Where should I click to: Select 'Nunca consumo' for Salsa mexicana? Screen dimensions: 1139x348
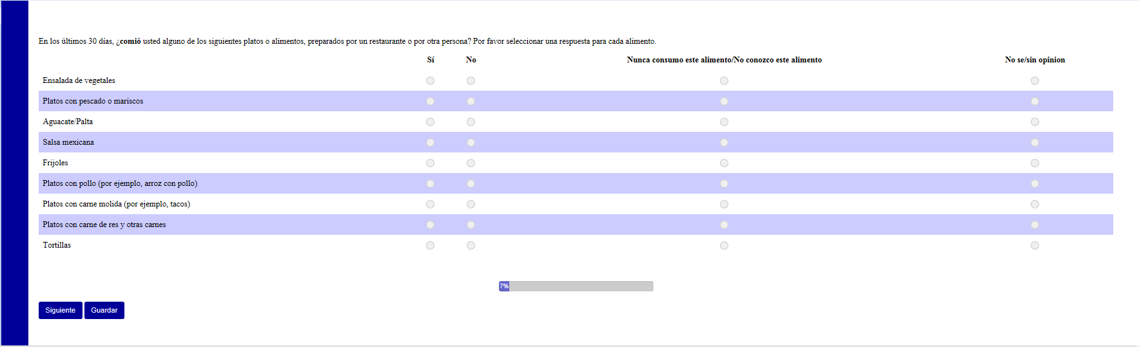tap(724, 142)
